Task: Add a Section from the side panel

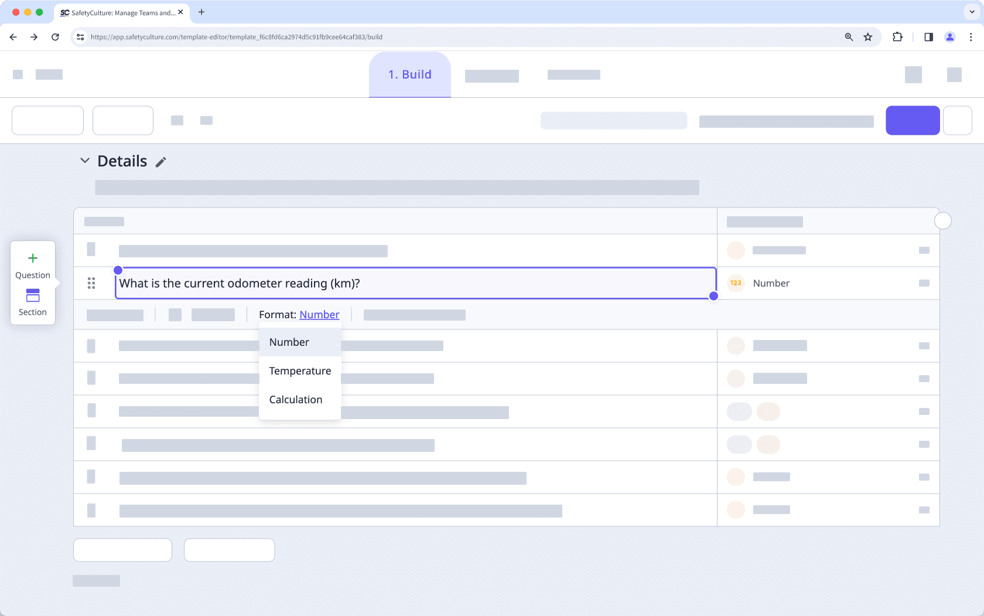Action: click(x=33, y=301)
